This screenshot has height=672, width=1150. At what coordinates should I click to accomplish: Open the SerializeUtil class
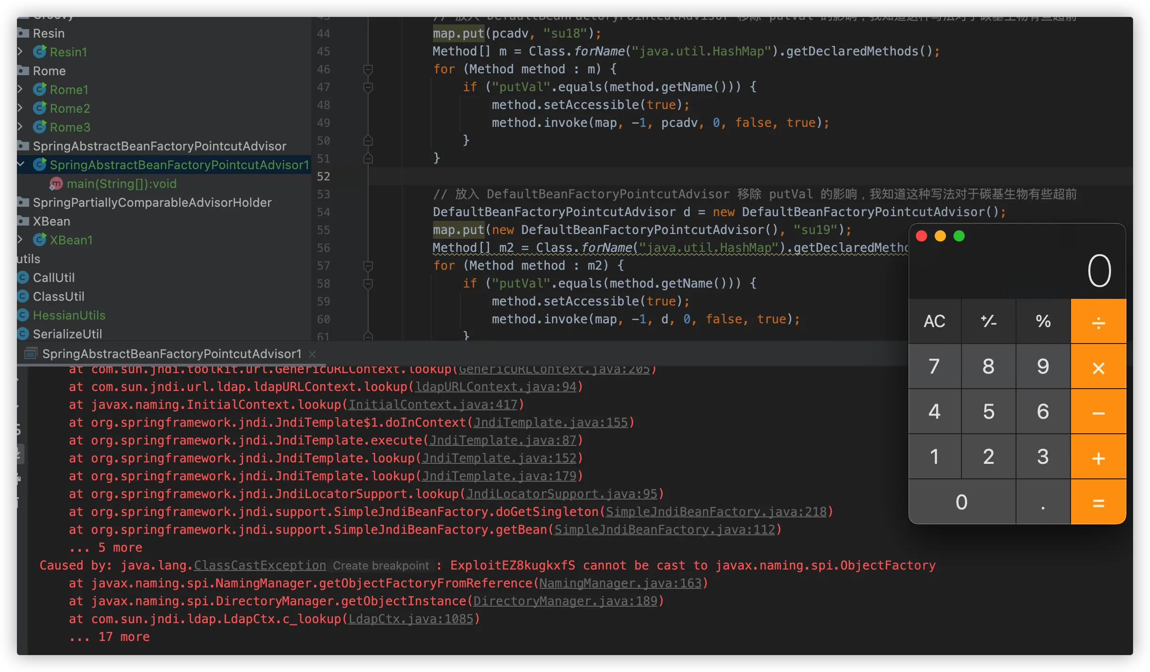tap(67, 334)
